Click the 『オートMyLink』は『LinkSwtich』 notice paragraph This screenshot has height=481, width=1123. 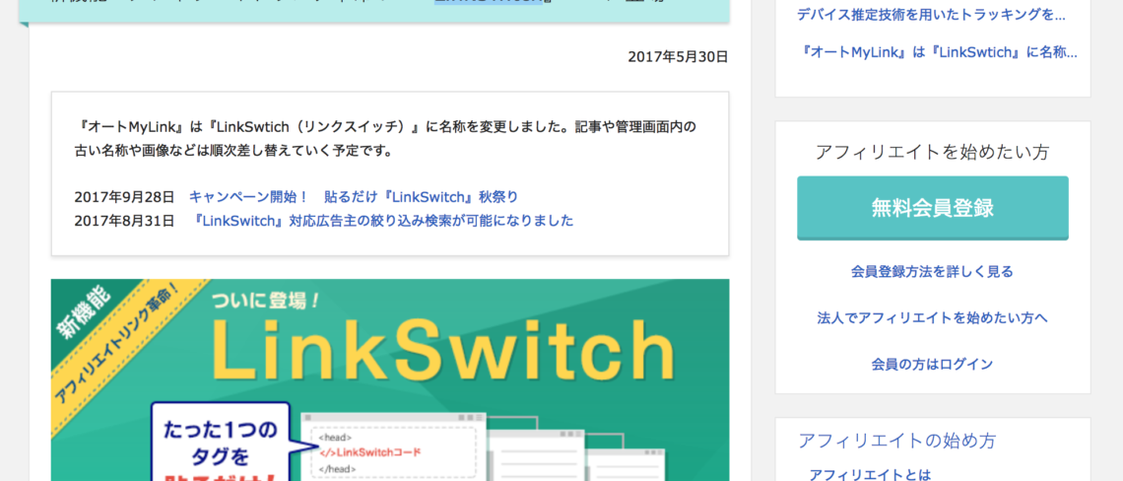pyautogui.click(x=384, y=139)
